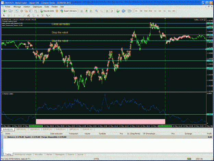Open the Profiles toolbar icon
Image resolution: width=214 pixels, height=161 pixels.
[11, 11]
